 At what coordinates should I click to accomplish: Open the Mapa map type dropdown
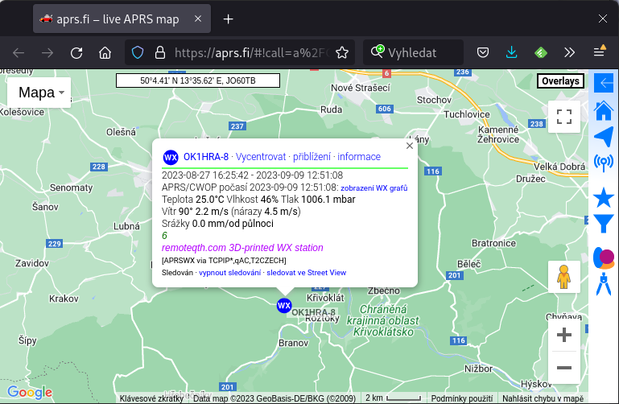(x=40, y=93)
